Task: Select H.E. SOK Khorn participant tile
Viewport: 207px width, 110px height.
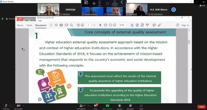Action: (x=159, y=10)
